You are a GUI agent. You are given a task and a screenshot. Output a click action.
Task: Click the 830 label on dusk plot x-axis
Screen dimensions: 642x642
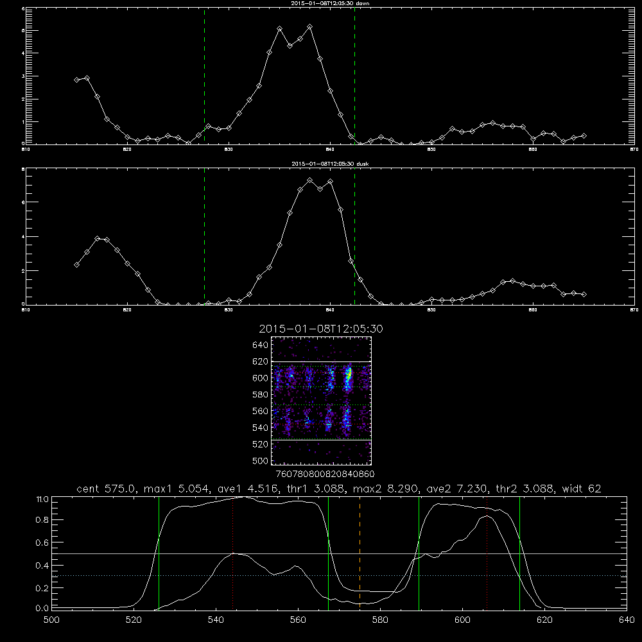pyautogui.click(x=229, y=310)
